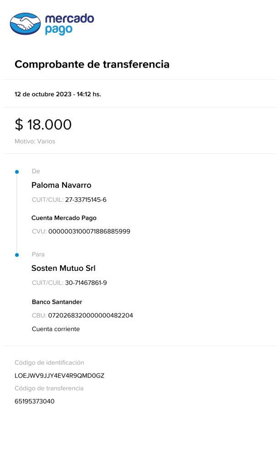This screenshot has width=280, height=467.
Task: Click the $ 18.000 amount
Action: click(x=43, y=125)
